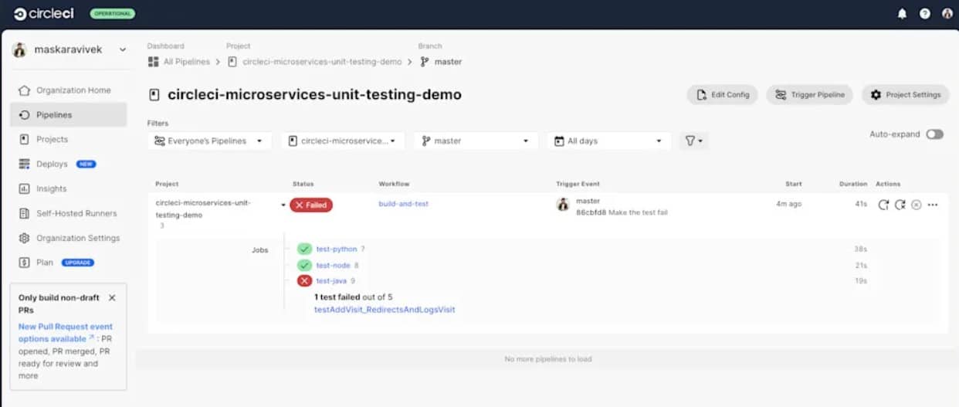Click the Deploys sidebar icon
Screen dimensions: 959x407
point(25,164)
